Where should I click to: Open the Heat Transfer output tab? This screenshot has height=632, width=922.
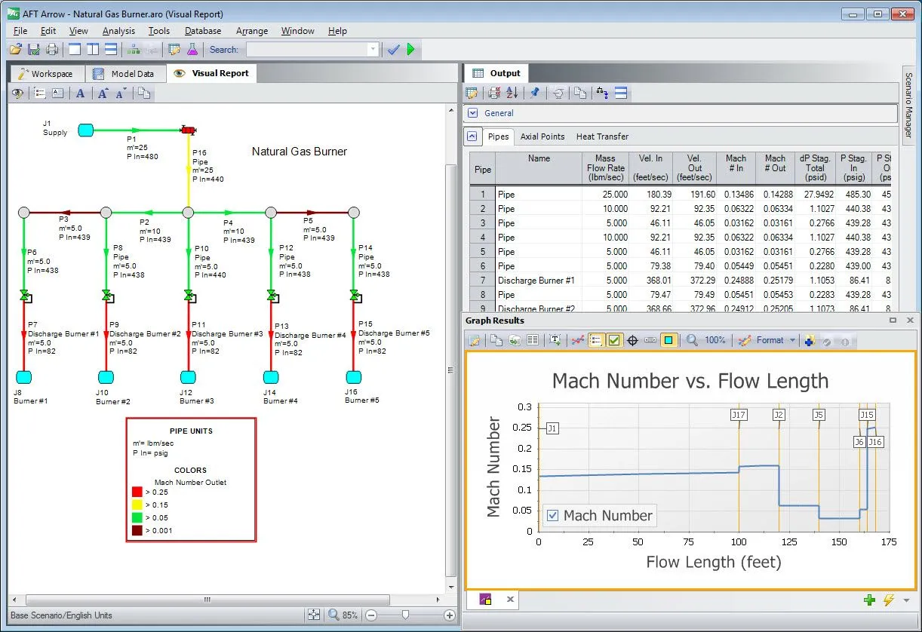601,137
